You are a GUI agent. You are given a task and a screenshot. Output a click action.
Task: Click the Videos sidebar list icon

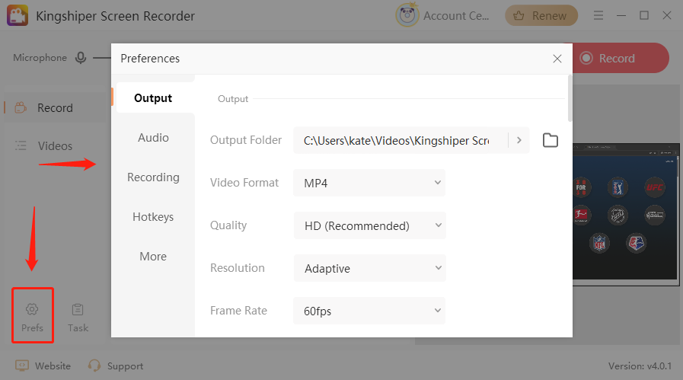point(21,145)
